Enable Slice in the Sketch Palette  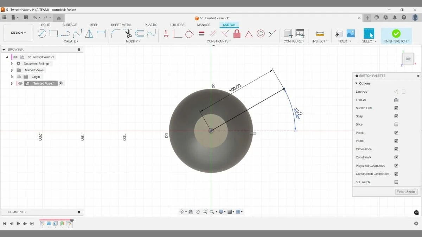tap(396, 124)
